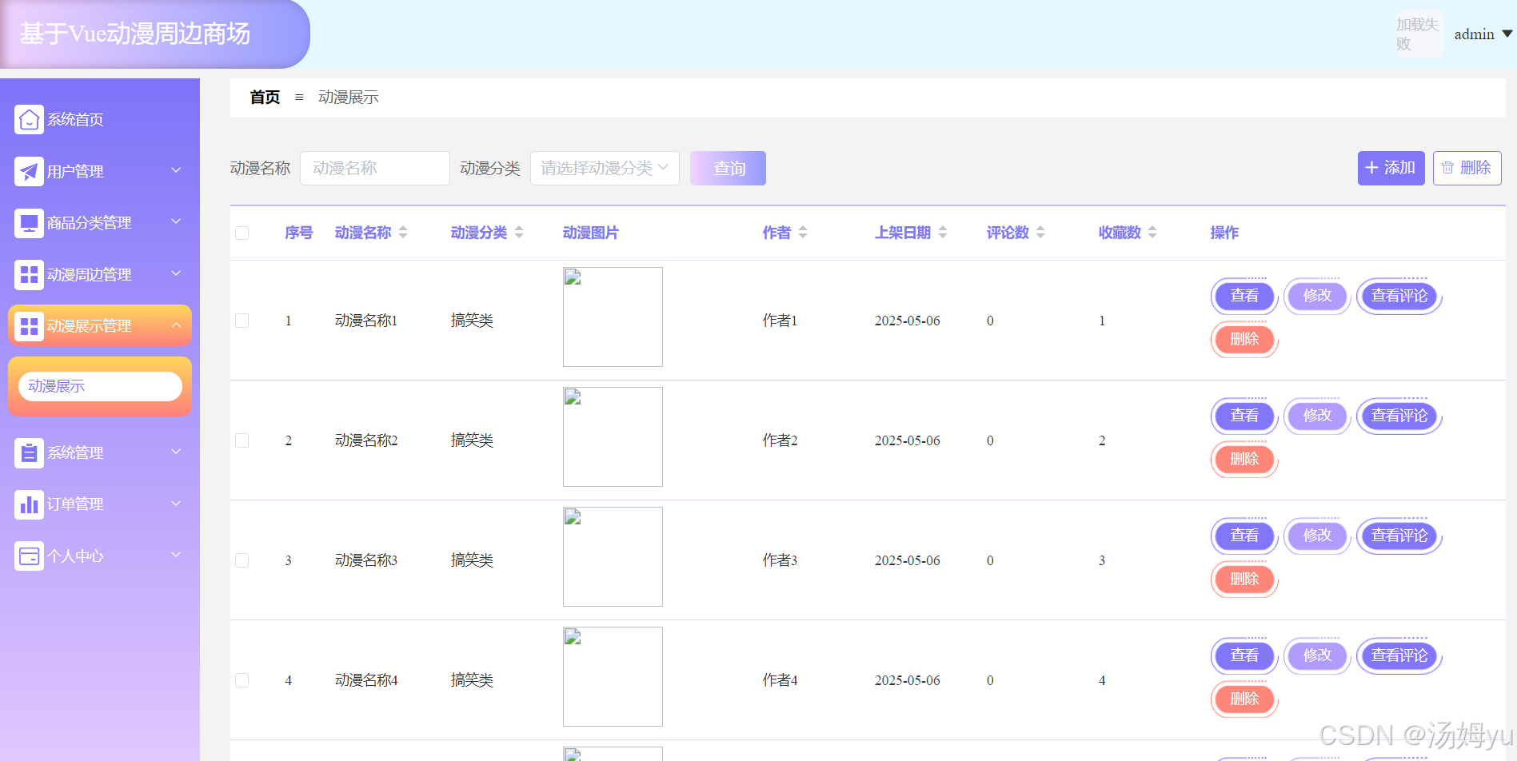This screenshot has height=761, width=1517.
Task: Click the clipboard icon for 系统管理
Action: (x=29, y=453)
